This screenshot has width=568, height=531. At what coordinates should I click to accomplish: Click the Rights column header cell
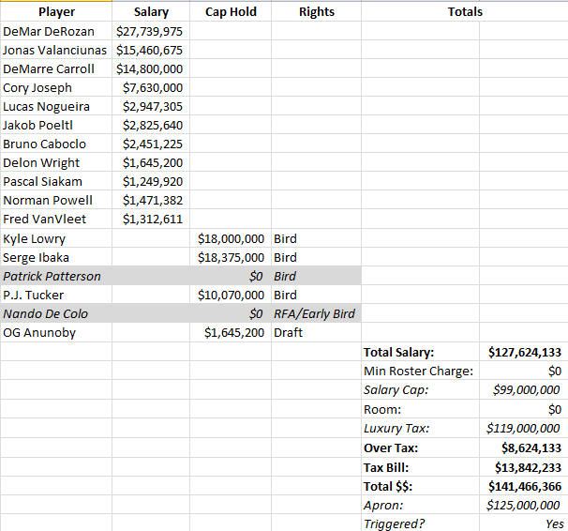pyautogui.click(x=316, y=12)
